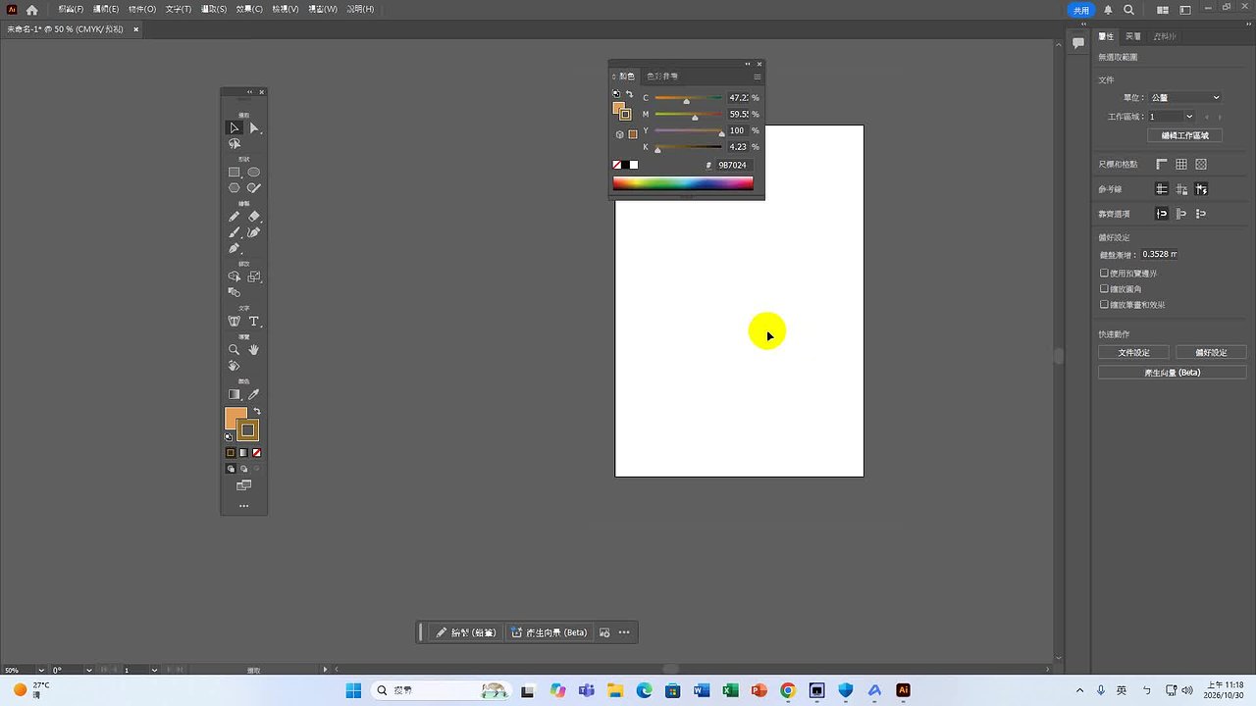The width and height of the screenshot is (1256, 706).
Task: Select the Zoom magnifier tool
Action: (234, 350)
